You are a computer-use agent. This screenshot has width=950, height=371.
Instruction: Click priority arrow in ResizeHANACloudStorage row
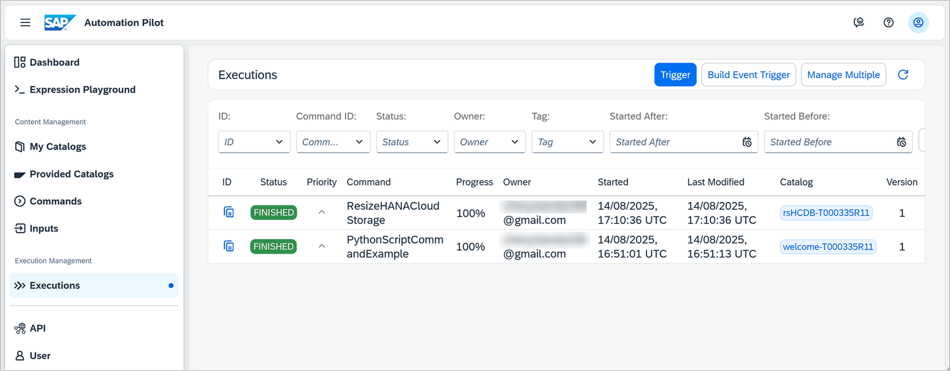(322, 212)
